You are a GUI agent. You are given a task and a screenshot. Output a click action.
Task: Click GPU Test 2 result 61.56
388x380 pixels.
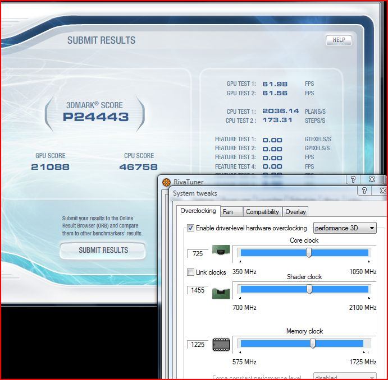(275, 93)
